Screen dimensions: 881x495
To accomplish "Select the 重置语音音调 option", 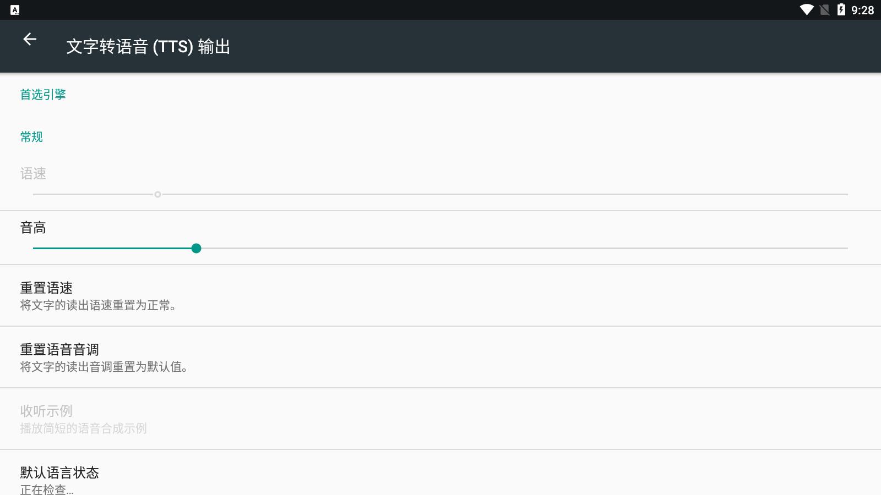I will 440,358.
